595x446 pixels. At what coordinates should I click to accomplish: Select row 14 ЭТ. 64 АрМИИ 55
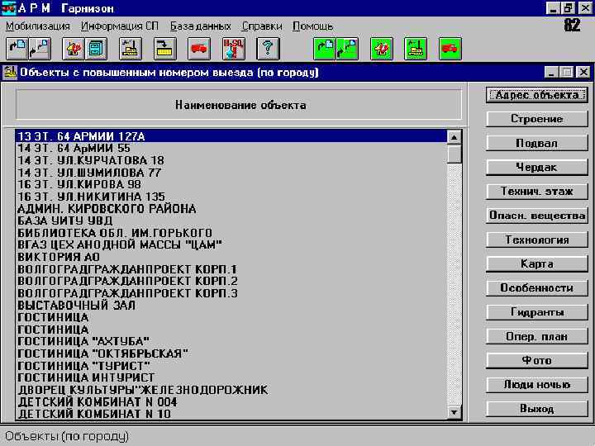point(231,149)
